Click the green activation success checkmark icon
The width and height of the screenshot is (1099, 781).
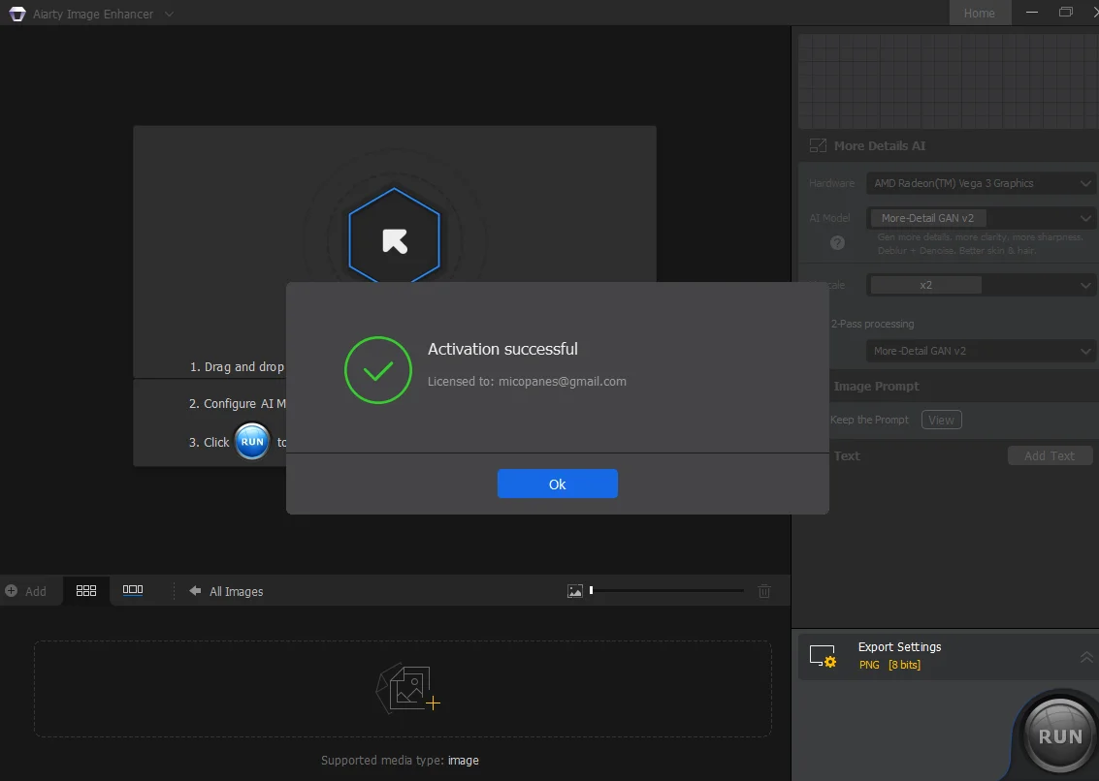[377, 370]
